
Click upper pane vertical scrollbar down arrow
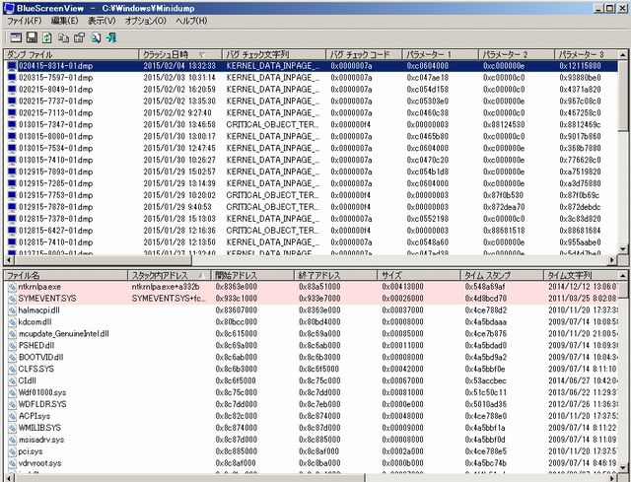(623, 249)
